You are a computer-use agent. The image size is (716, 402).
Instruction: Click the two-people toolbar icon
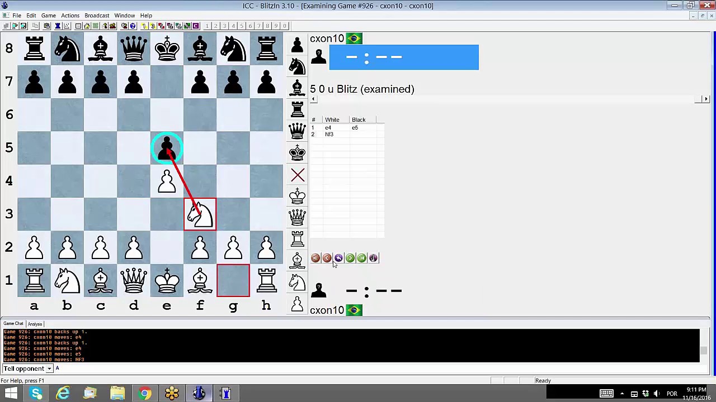113,26
